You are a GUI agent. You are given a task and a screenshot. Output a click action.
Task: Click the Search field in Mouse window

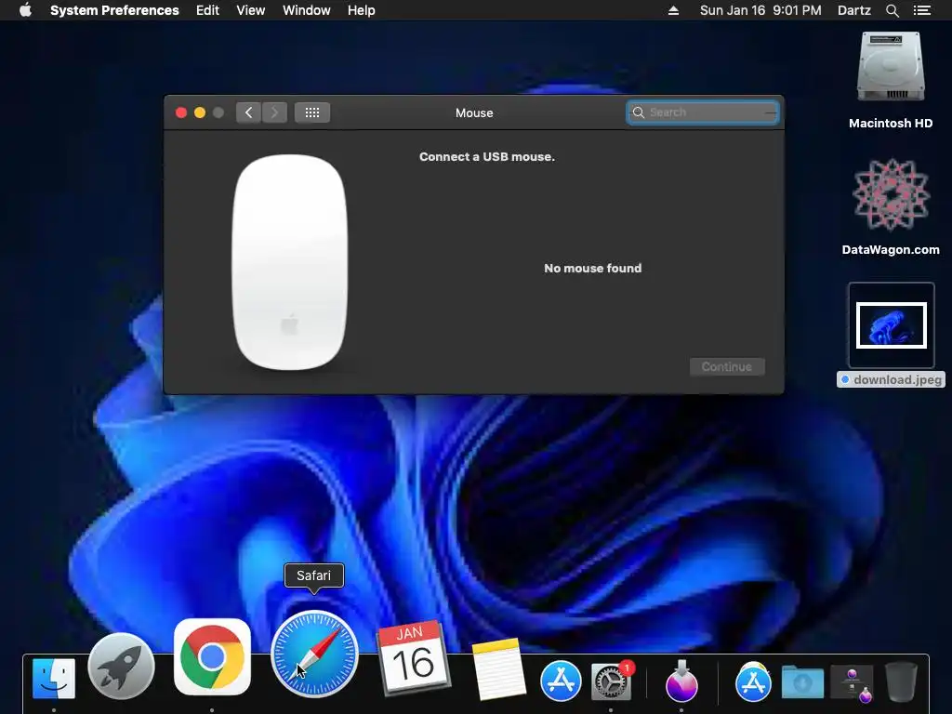click(703, 112)
